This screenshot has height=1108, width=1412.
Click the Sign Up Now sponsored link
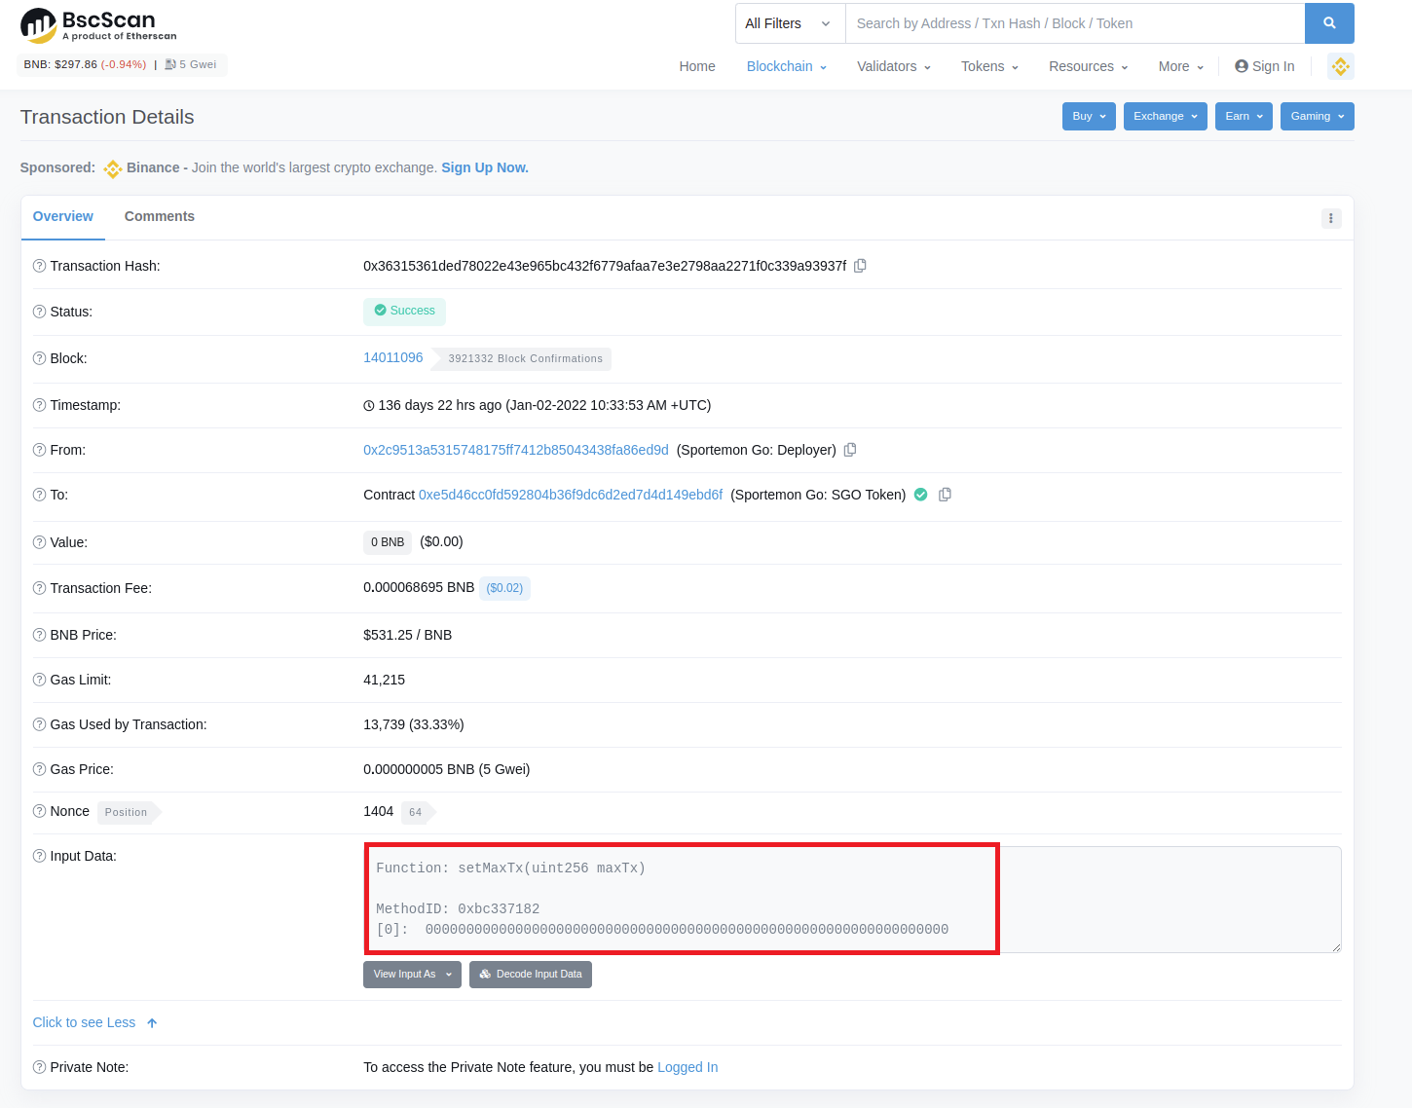[485, 167]
